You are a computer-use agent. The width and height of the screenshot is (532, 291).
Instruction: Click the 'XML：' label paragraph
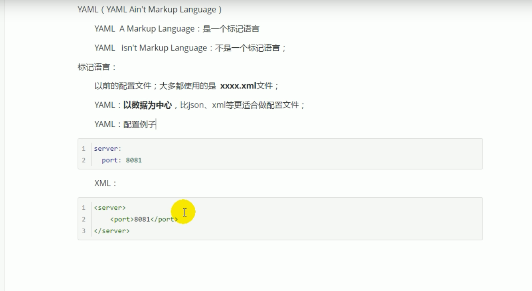click(106, 183)
